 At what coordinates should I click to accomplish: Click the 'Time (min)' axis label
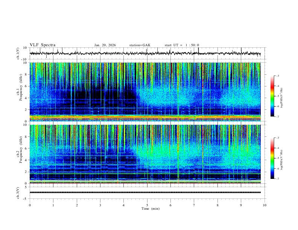(151, 209)
